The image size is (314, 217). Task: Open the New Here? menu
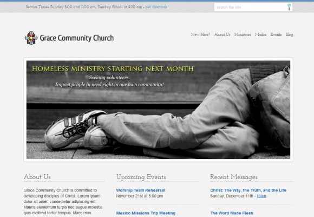(x=200, y=35)
